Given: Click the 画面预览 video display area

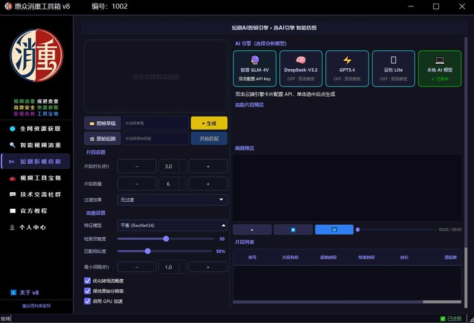Looking at the screenshot, I should click(347, 188).
